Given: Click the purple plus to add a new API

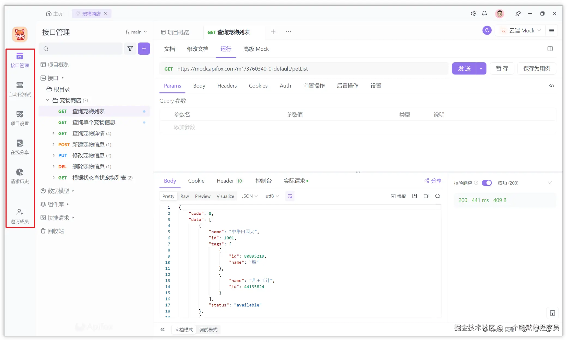Looking at the screenshot, I should point(144,48).
